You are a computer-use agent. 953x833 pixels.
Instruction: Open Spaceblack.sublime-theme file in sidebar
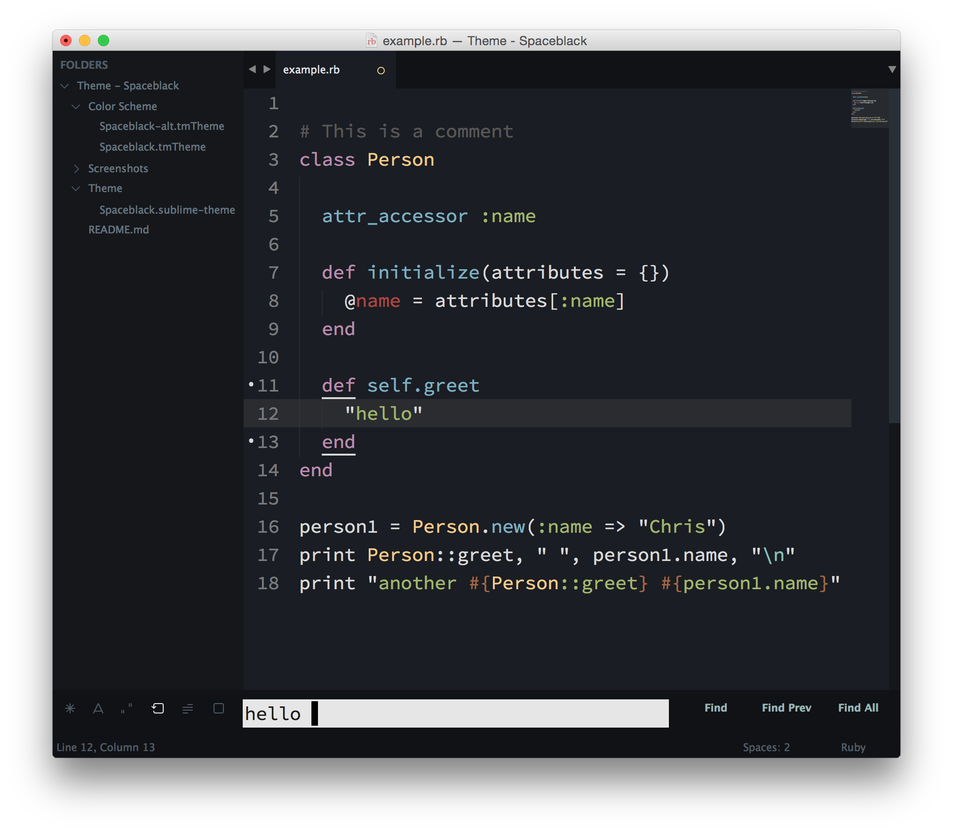[x=167, y=210]
